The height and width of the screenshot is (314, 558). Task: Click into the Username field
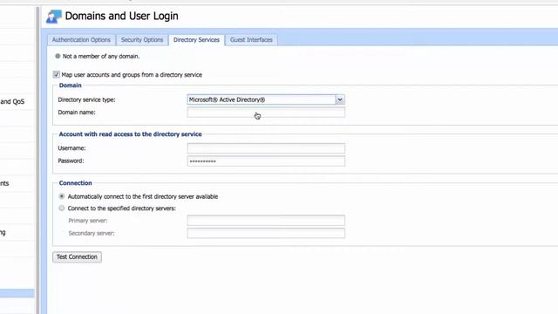(x=266, y=148)
